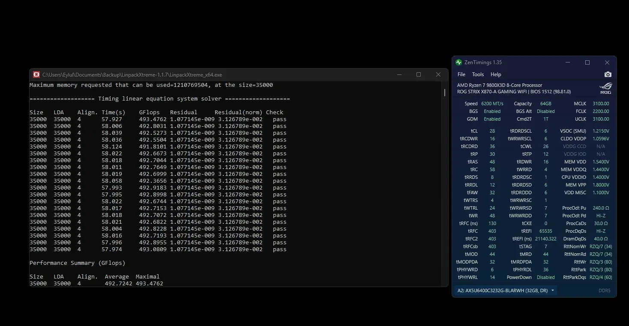Close the LinpackXtreme console window
The width and height of the screenshot is (629, 326).
(x=438, y=74)
